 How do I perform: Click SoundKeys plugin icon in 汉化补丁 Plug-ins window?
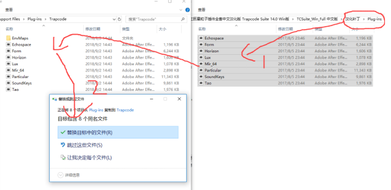pos(201,76)
